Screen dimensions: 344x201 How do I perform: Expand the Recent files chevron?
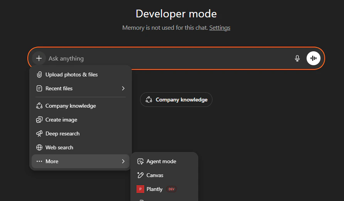point(123,88)
